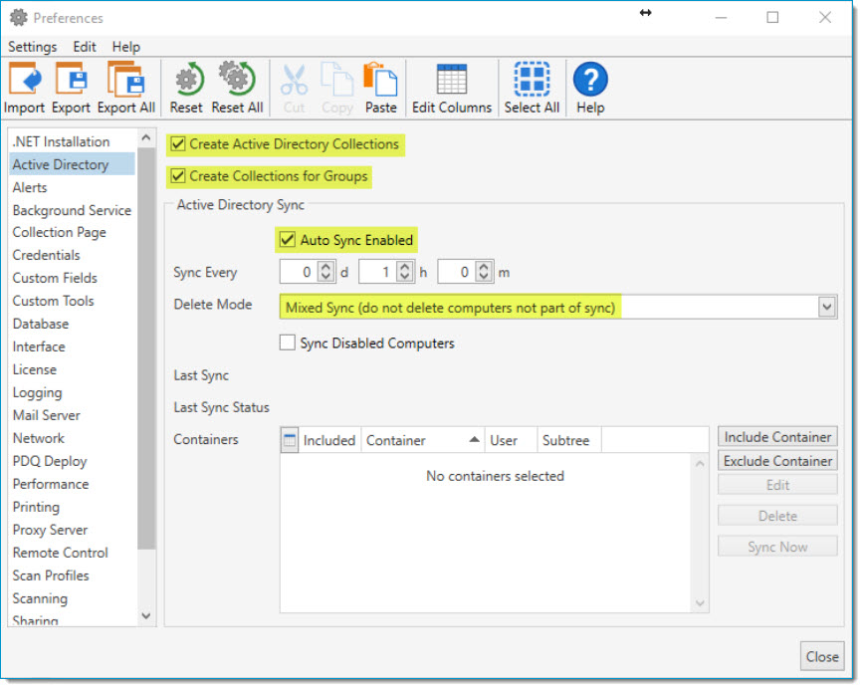Open the Settings menu

(33, 46)
